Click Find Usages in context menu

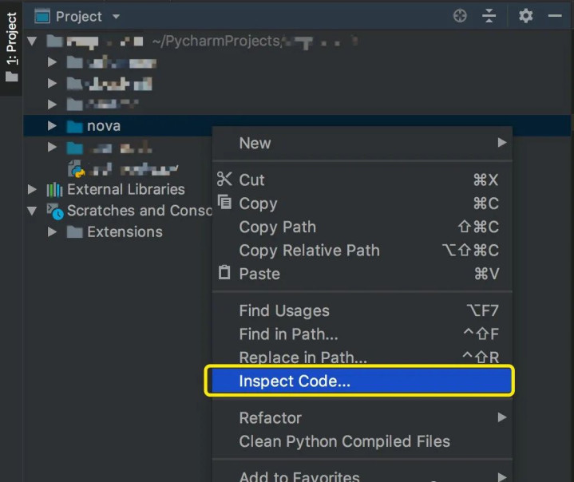[x=284, y=311]
